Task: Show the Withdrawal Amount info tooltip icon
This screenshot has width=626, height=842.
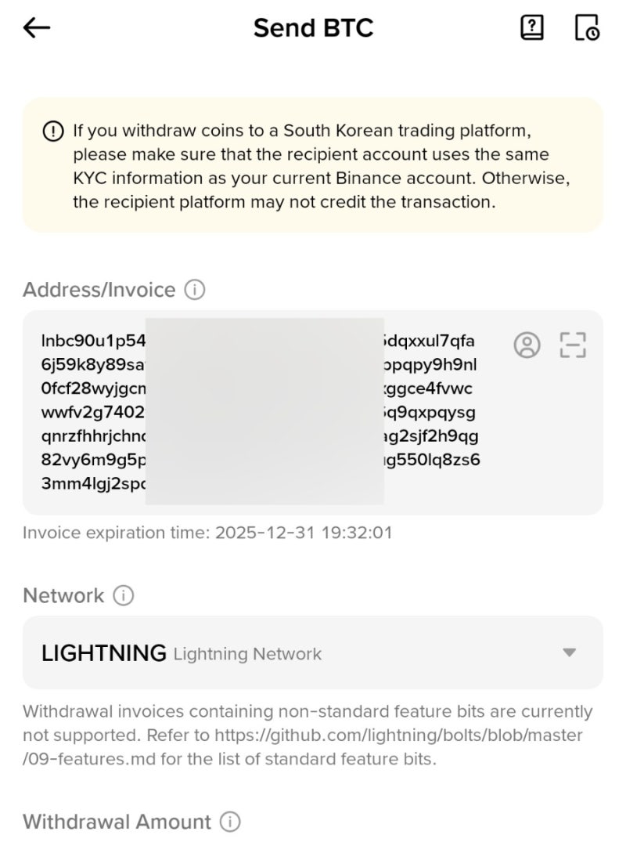Action: 228,822
